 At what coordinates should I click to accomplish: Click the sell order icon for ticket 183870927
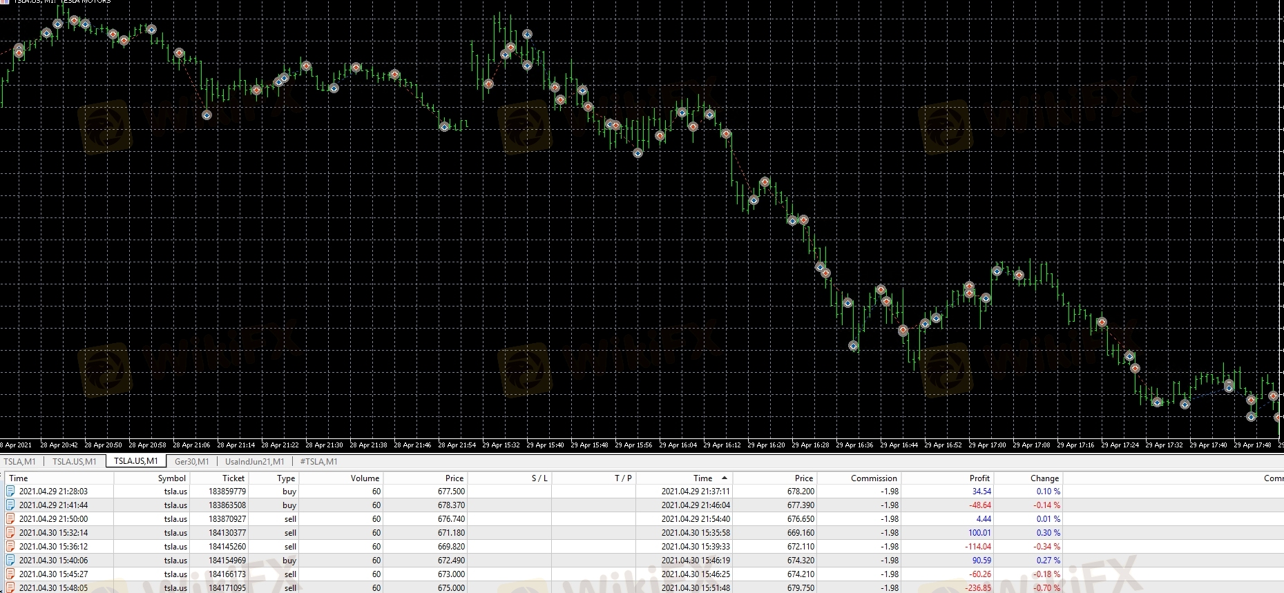(10, 519)
